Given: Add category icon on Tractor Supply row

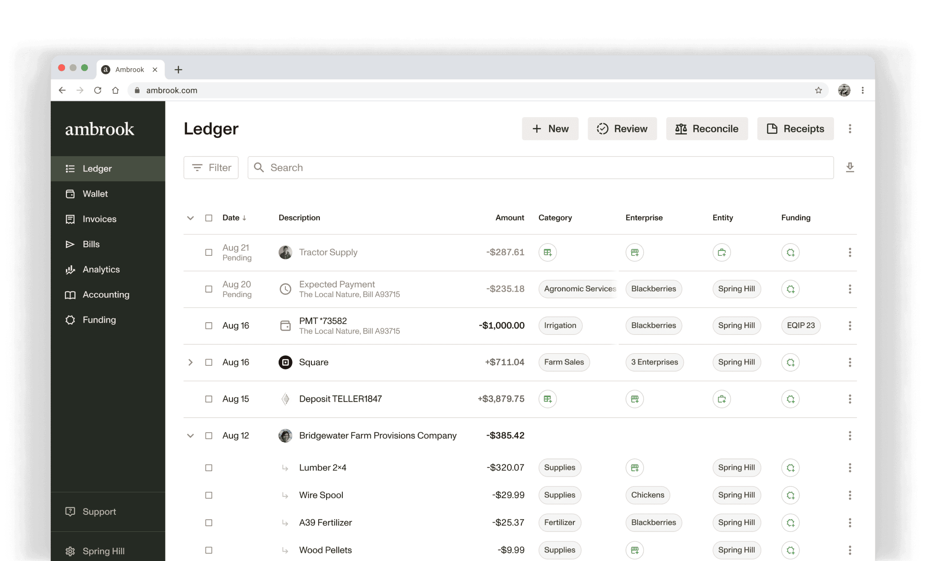Looking at the screenshot, I should pos(547,252).
